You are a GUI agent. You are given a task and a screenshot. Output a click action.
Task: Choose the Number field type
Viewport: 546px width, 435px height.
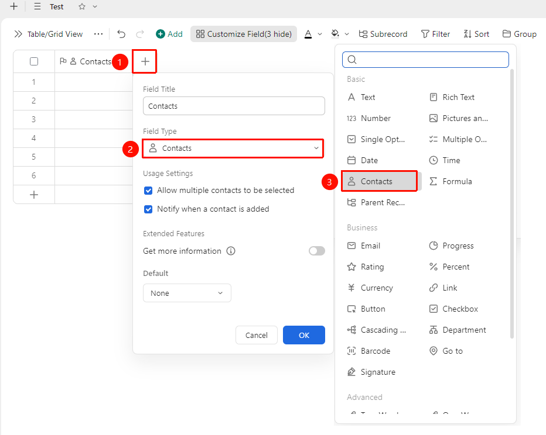tap(368, 119)
